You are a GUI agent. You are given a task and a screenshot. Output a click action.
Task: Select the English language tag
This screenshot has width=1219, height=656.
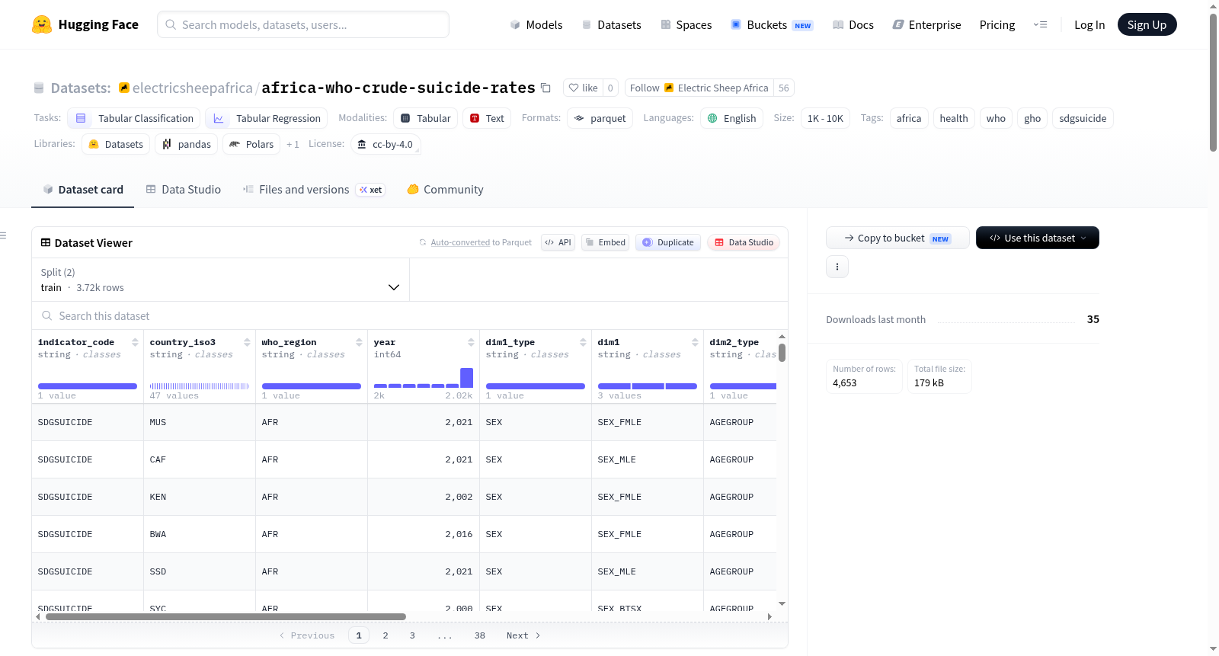click(731, 118)
